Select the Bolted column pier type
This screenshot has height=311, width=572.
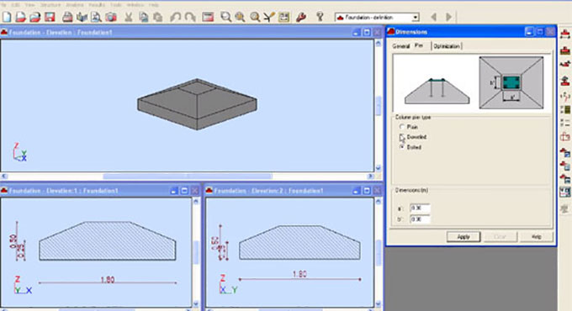coord(402,147)
